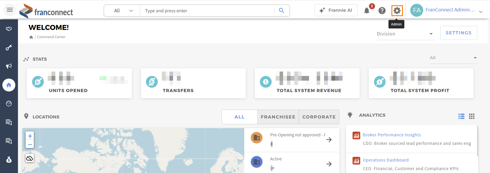
Task: Zoom in on the map
Action: click(x=30, y=136)
